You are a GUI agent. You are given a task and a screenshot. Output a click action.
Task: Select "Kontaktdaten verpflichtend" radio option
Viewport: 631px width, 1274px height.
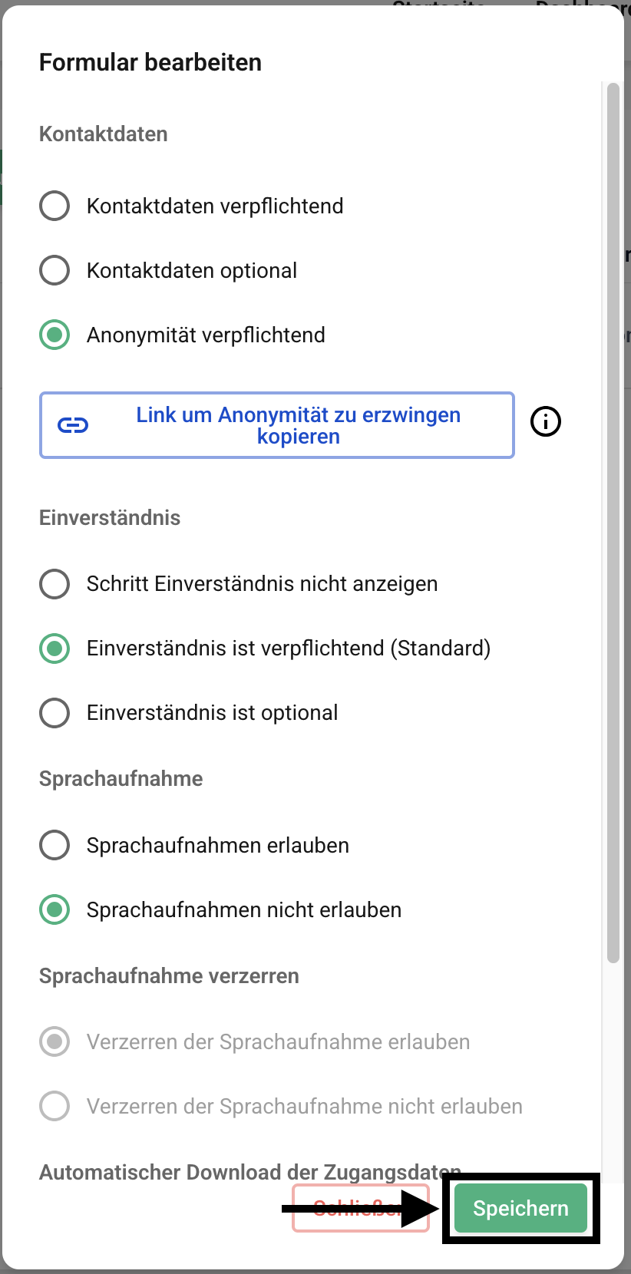coord(55,206)
